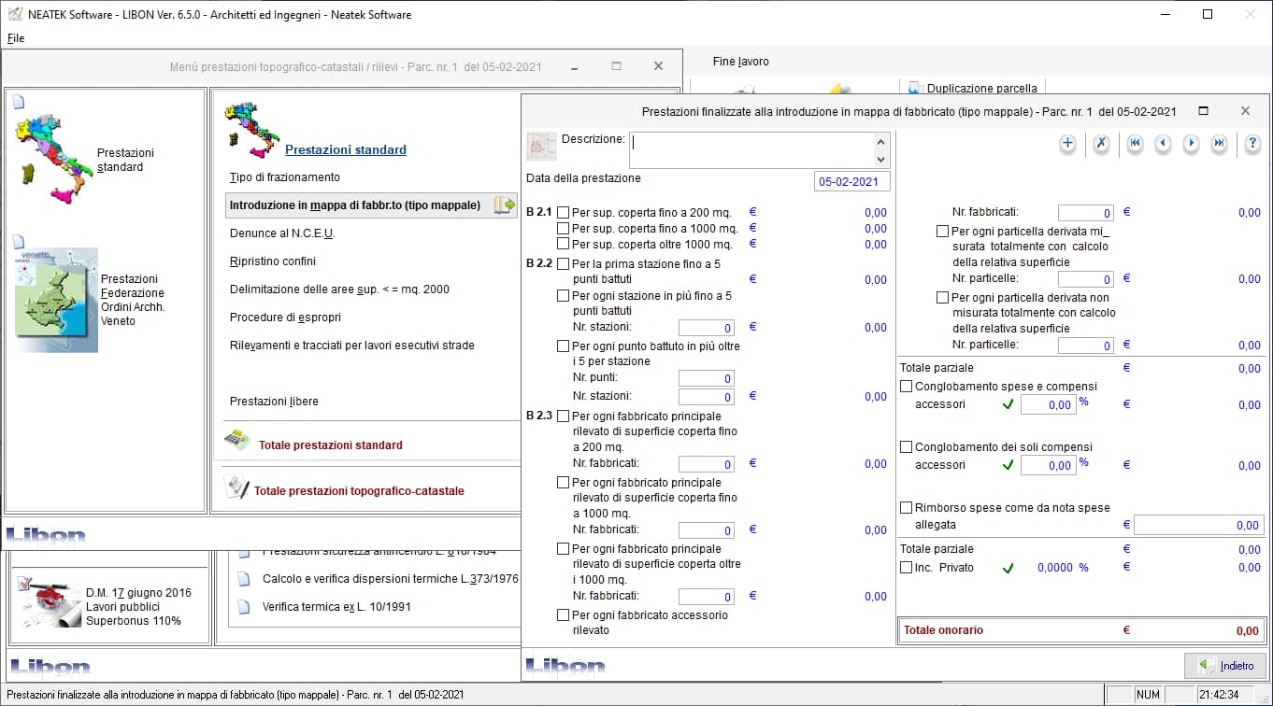Click the Veneto map image

tap(56, 300)
